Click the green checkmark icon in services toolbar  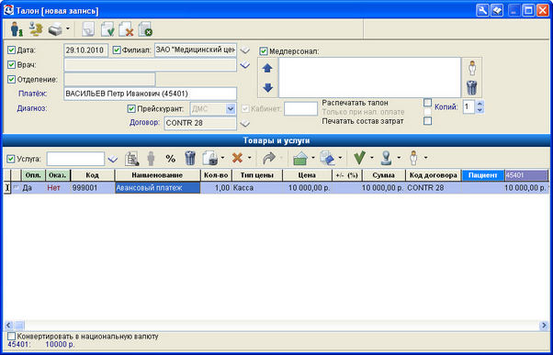pos(359,158)
